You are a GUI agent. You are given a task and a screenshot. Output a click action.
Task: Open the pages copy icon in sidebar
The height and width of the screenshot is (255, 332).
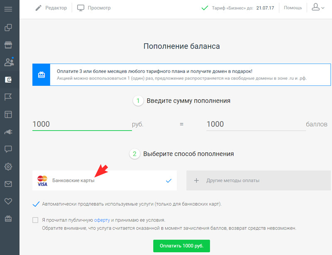(8, 27)
